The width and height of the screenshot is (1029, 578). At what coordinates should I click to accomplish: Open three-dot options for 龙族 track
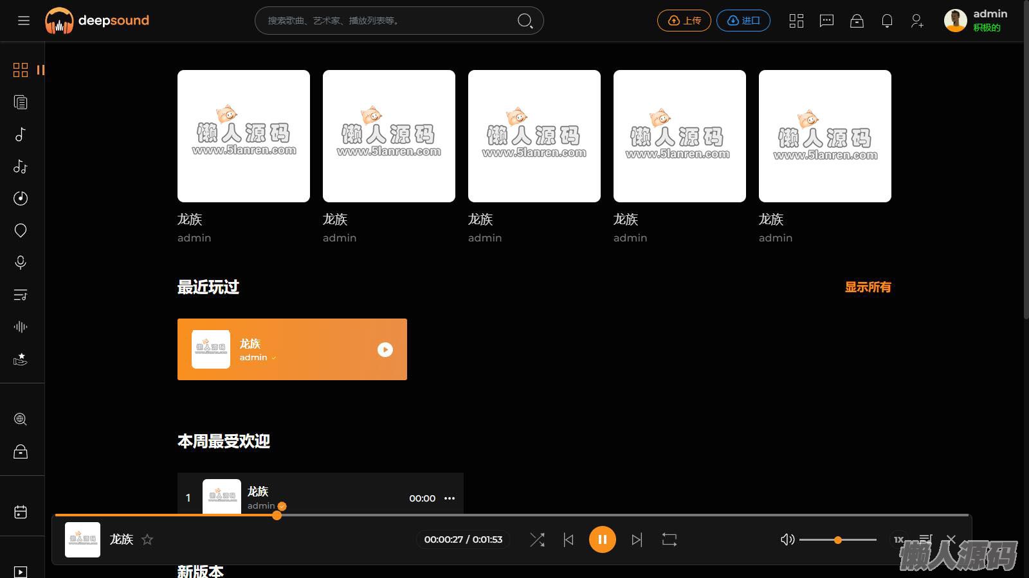(x=450, y=498)
